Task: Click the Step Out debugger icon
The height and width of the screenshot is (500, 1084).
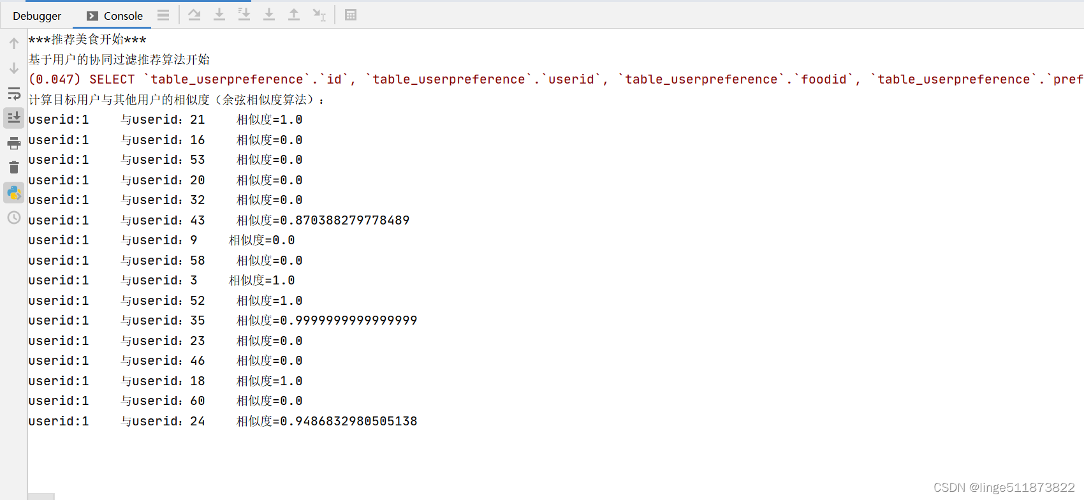Action: 294,15
